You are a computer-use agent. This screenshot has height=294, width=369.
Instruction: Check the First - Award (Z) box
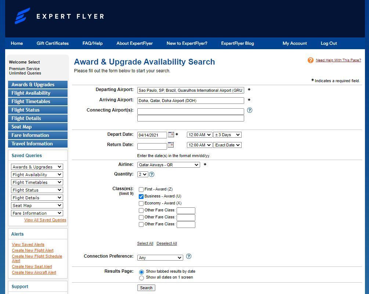click(141, 189)
